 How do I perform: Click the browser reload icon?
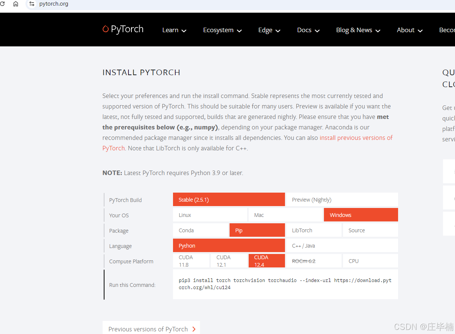[x=2, y=4]
